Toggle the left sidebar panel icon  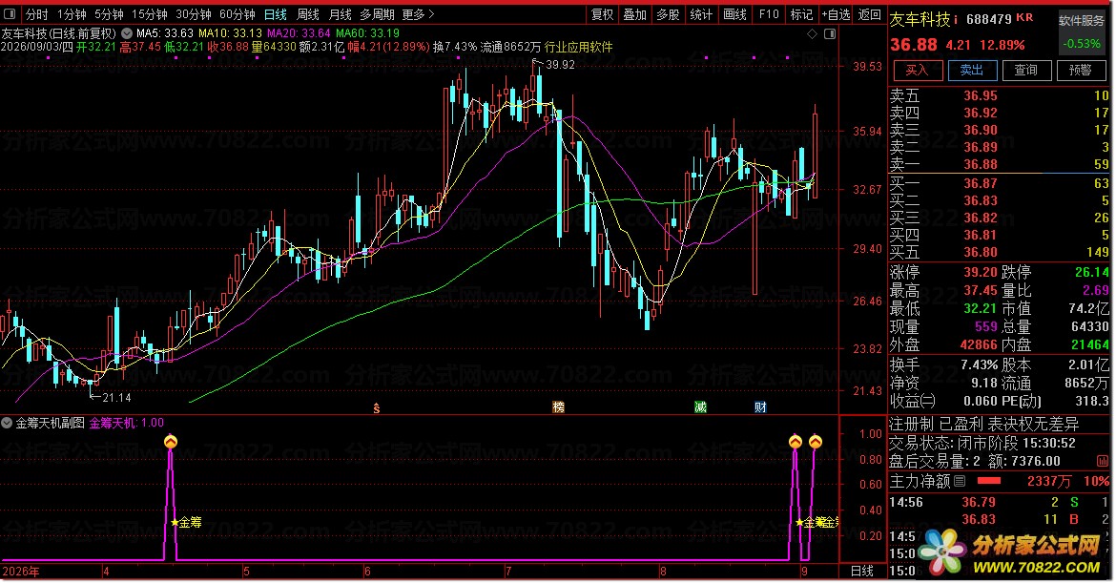(x=10, y=14)
